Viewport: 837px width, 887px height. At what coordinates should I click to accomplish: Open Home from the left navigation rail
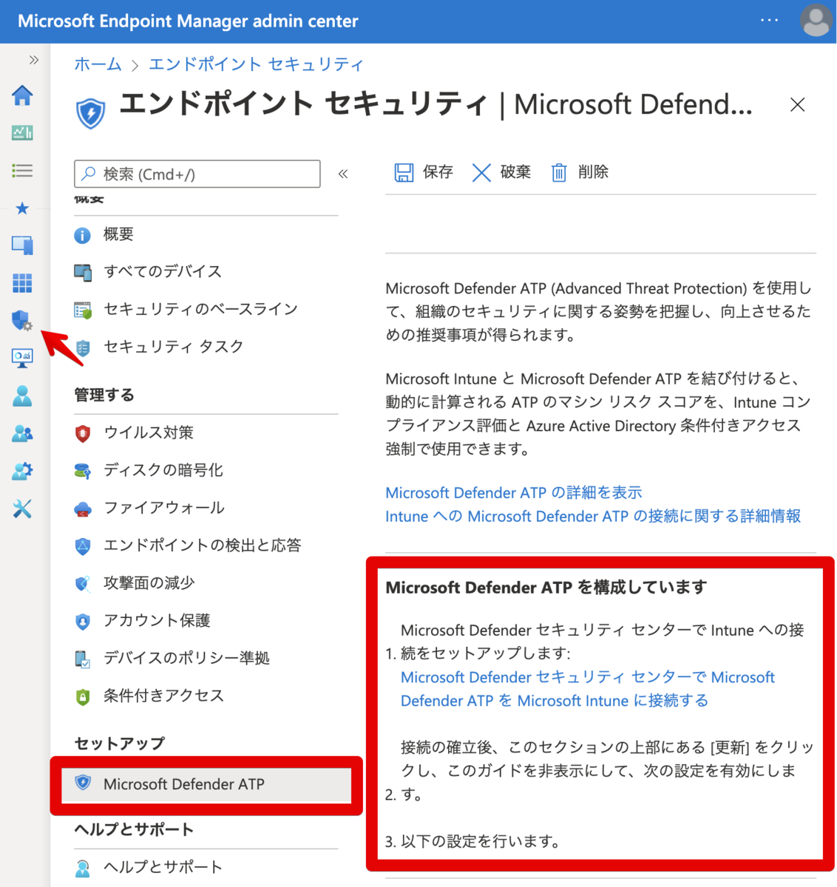coord(22,95)
